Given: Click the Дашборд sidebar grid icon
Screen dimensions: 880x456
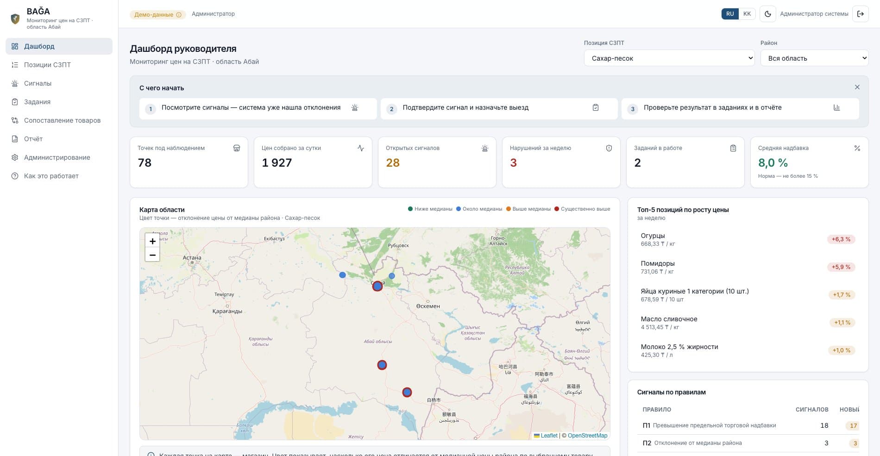Looking at the screenshot, I should click(x=15, y=46).
